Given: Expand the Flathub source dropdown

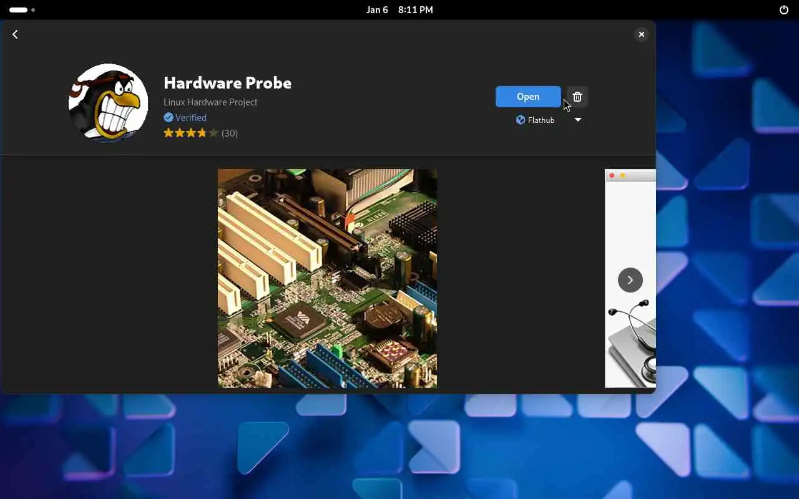Looking at the screenshot, I should (x=549, y=120).
